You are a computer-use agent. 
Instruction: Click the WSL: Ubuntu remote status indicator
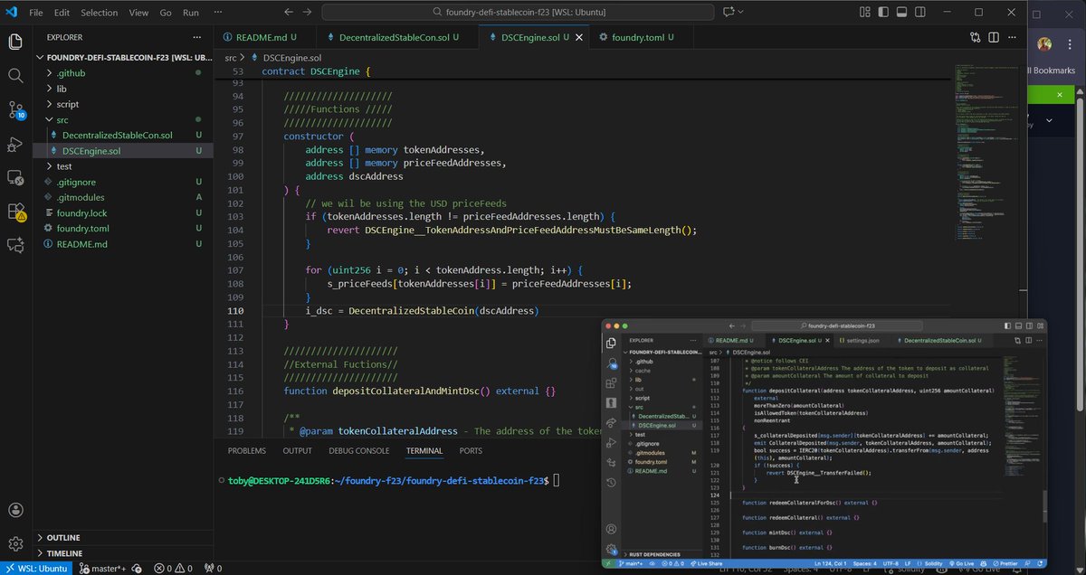click(36, 568)
